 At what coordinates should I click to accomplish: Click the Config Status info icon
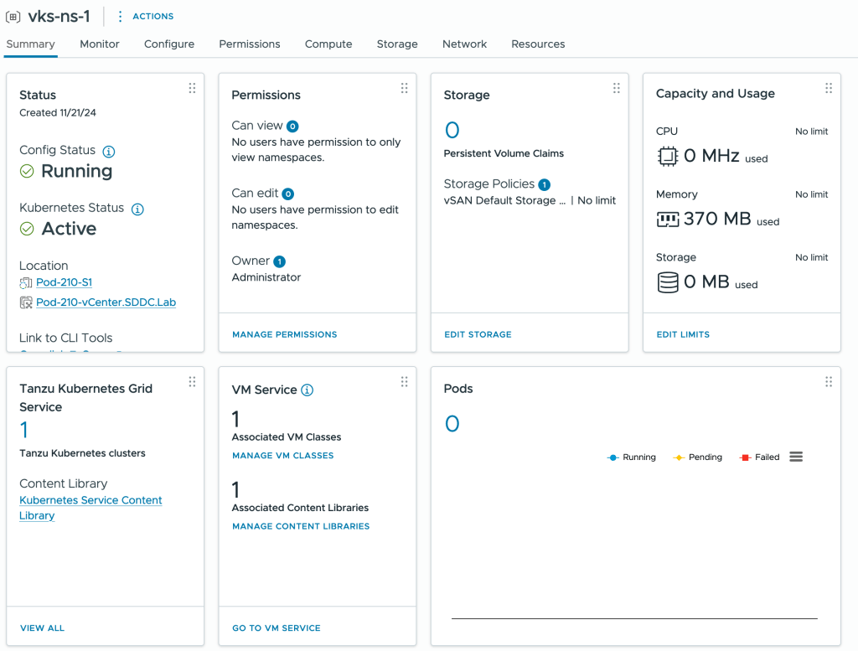coord(109,152)
